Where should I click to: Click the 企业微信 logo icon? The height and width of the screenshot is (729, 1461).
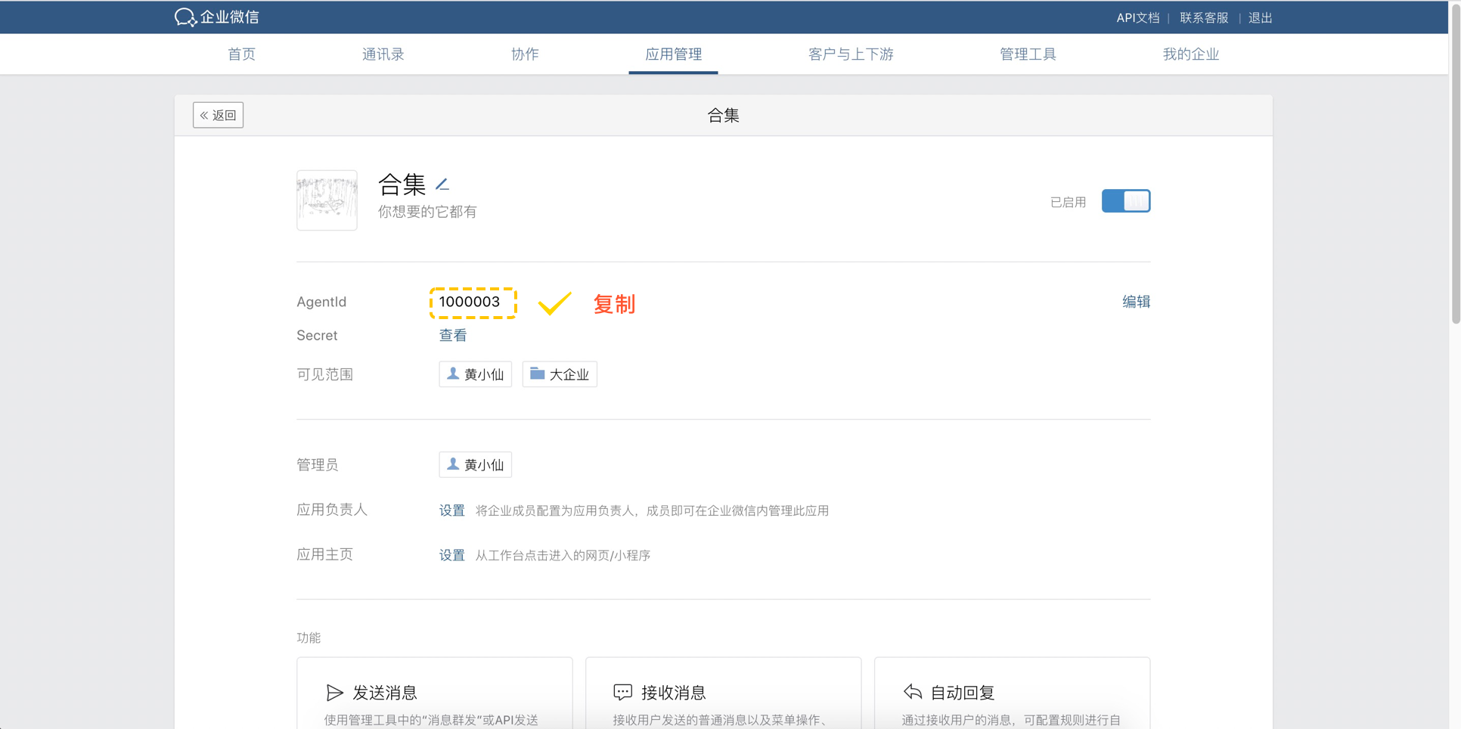[185, 17]
